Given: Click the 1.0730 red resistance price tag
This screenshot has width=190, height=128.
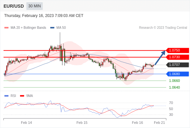Looking at the screenshot, I should (177, 57).
